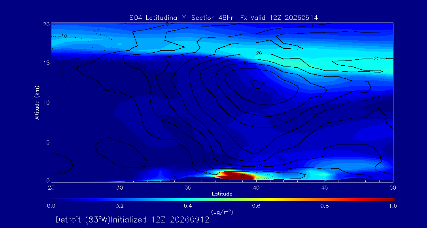Click the 15 tick on the altitude axis
This screenshot has width=427, height=228.
pos(47,63)
